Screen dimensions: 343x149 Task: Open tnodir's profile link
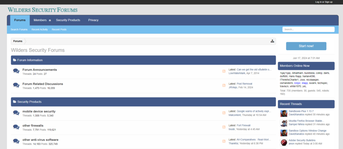[x=232, y=129]
